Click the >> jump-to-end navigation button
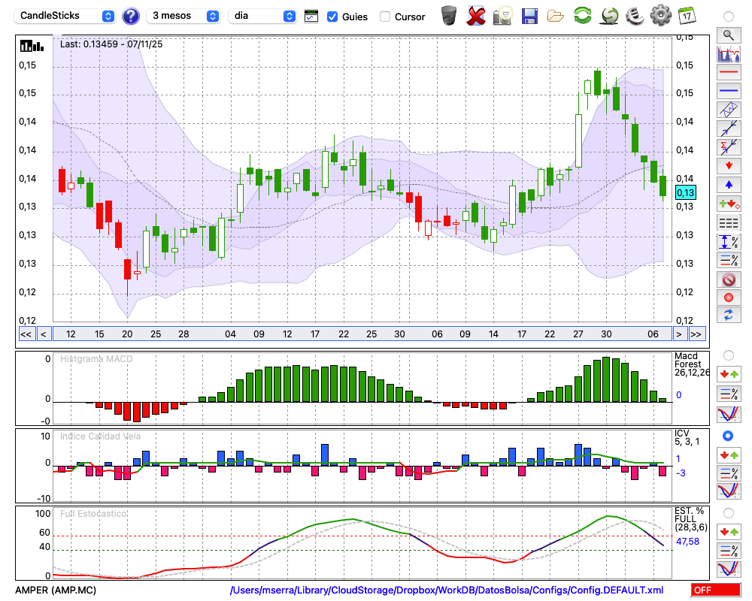The width and height of the screenshot is (752, 601). click(x=697, y=334)
